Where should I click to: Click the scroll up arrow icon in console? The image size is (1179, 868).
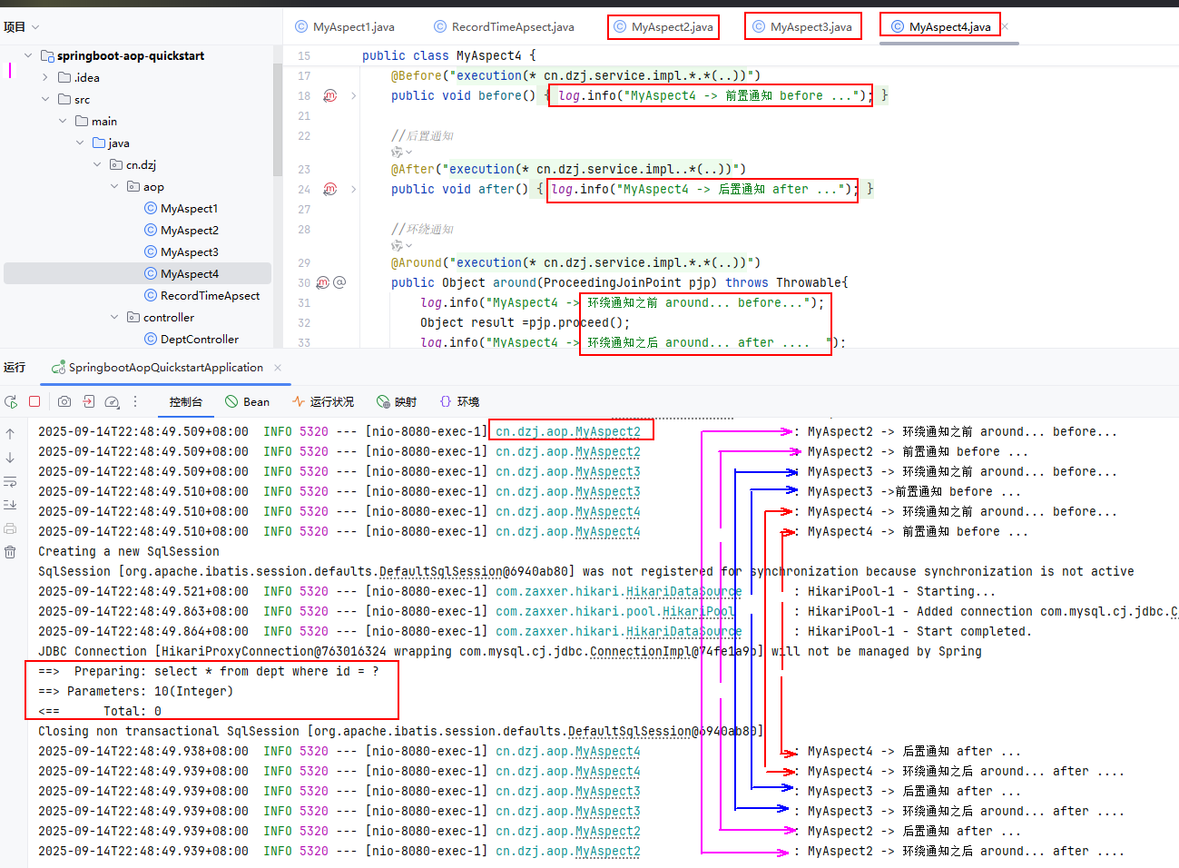click(x=10, y=434)
